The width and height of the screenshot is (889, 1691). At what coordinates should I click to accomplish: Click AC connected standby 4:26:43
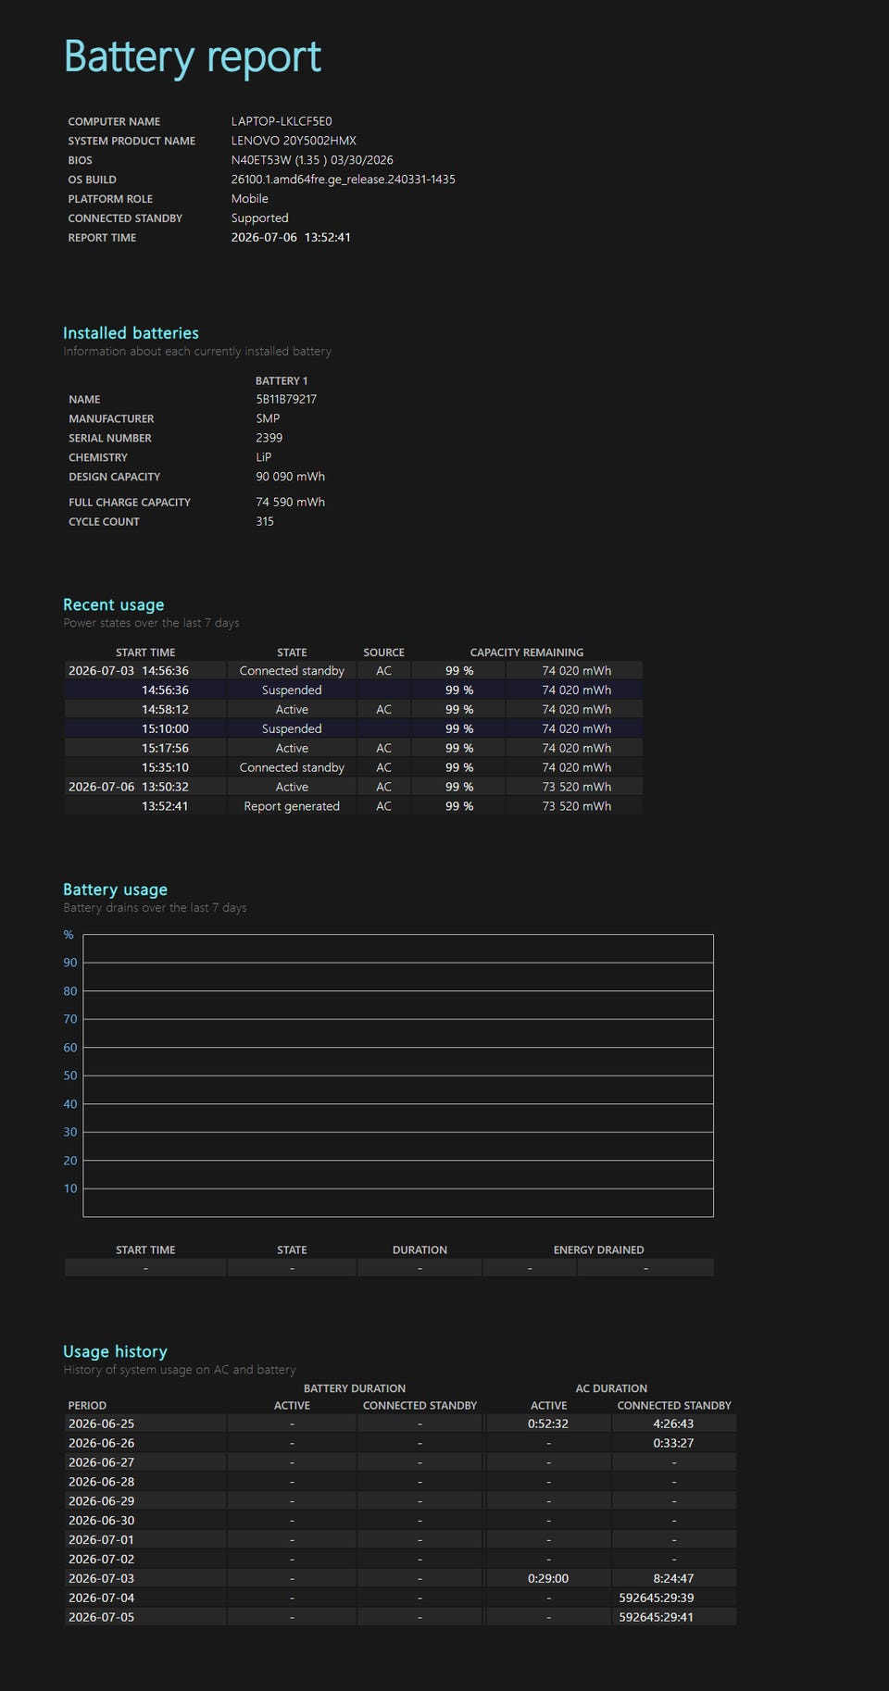pos(673,1424)
